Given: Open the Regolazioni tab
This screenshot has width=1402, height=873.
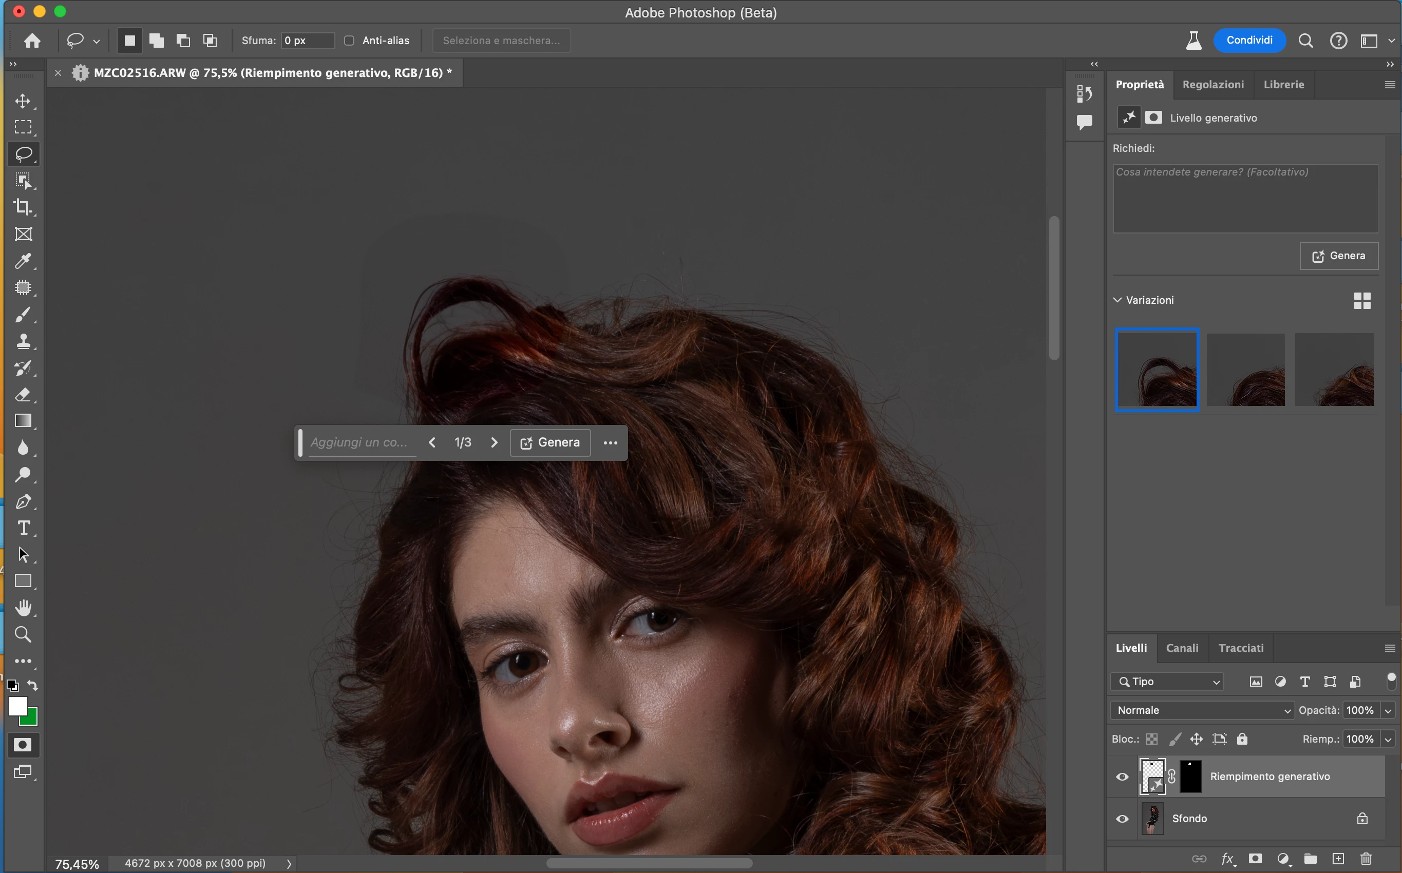Looking at the screenshot, I should point(1213,84).
